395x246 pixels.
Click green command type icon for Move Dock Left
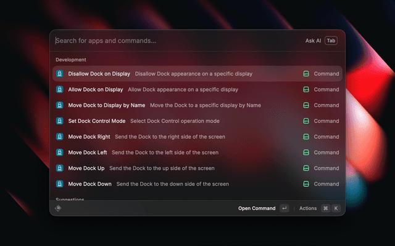[306, 153]
